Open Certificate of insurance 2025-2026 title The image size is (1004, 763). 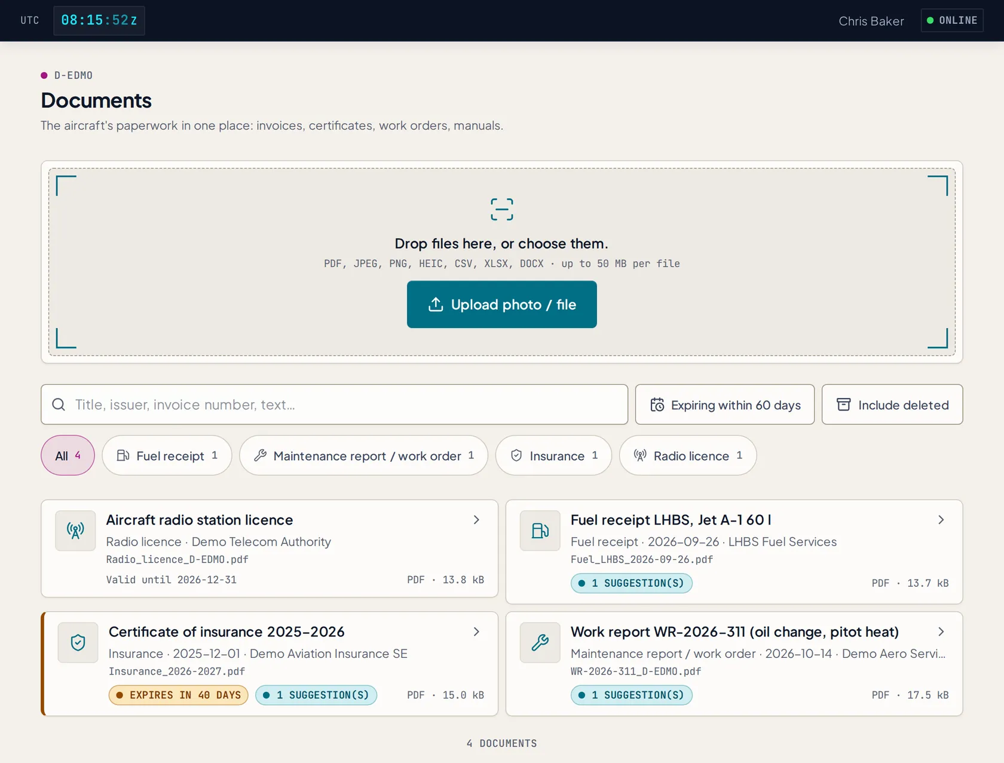(226, 632)
